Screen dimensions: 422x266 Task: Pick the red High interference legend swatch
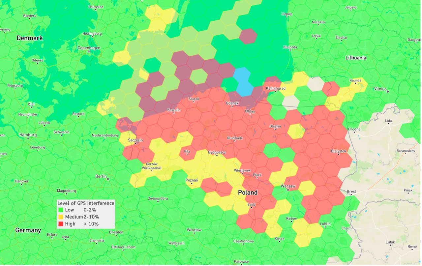(x=61, y=224)
